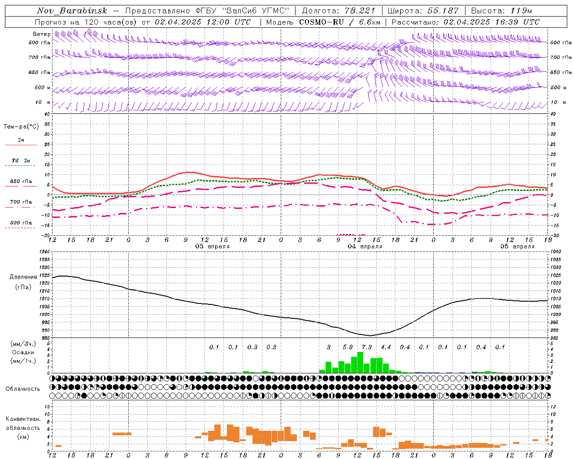Click Рассчитано: 02.04.2025 16:39 UTC timestamp
574x459 pixels.
click(x=465, y=22)
